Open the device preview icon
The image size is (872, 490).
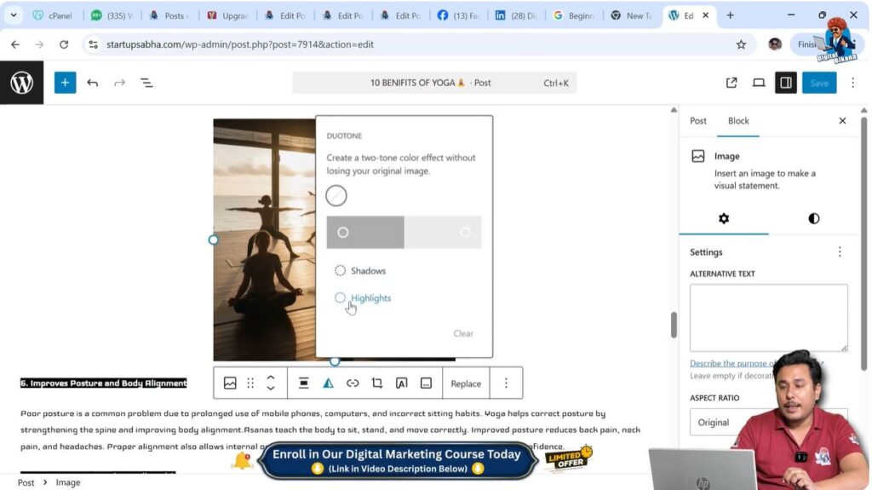[759, 83]
